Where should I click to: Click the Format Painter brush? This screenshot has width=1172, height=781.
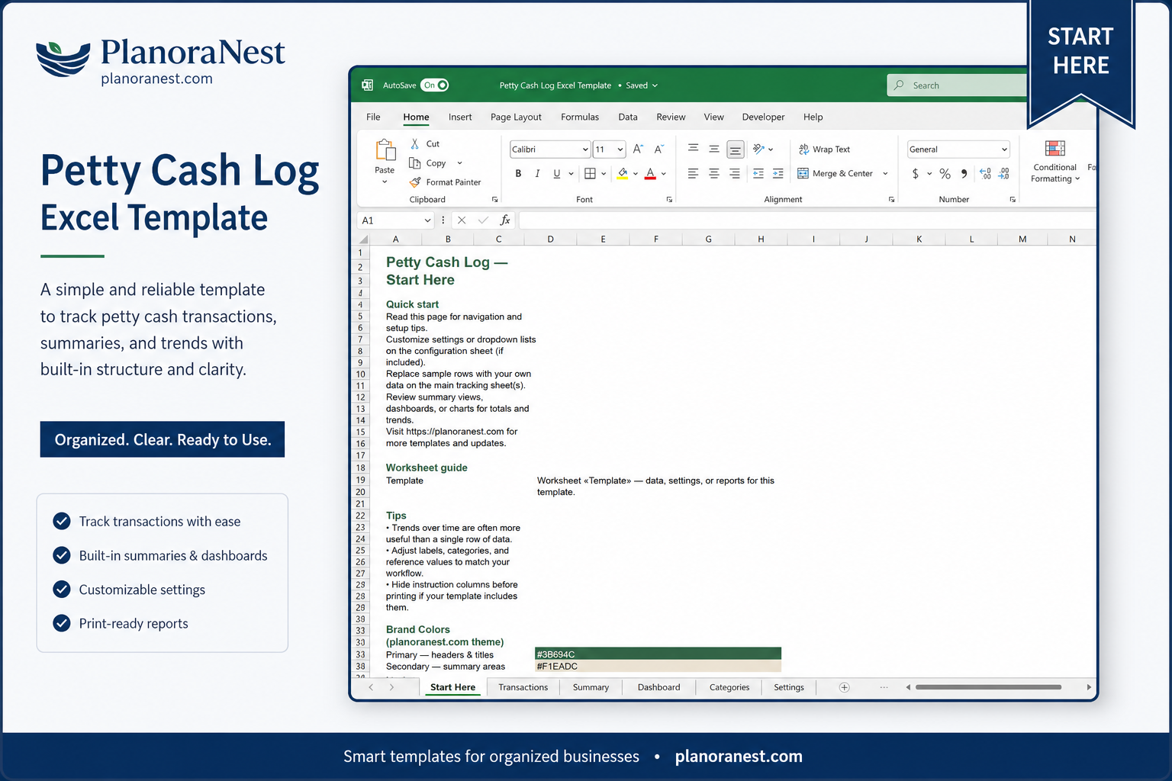pos(415,182)
